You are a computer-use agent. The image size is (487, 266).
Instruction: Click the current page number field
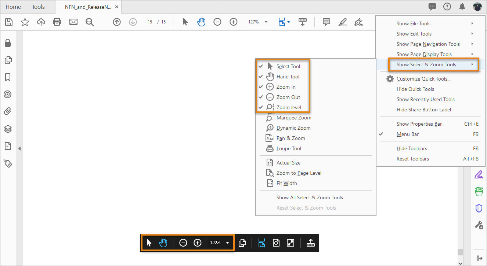pyautogui.click(x=150, y=22)
